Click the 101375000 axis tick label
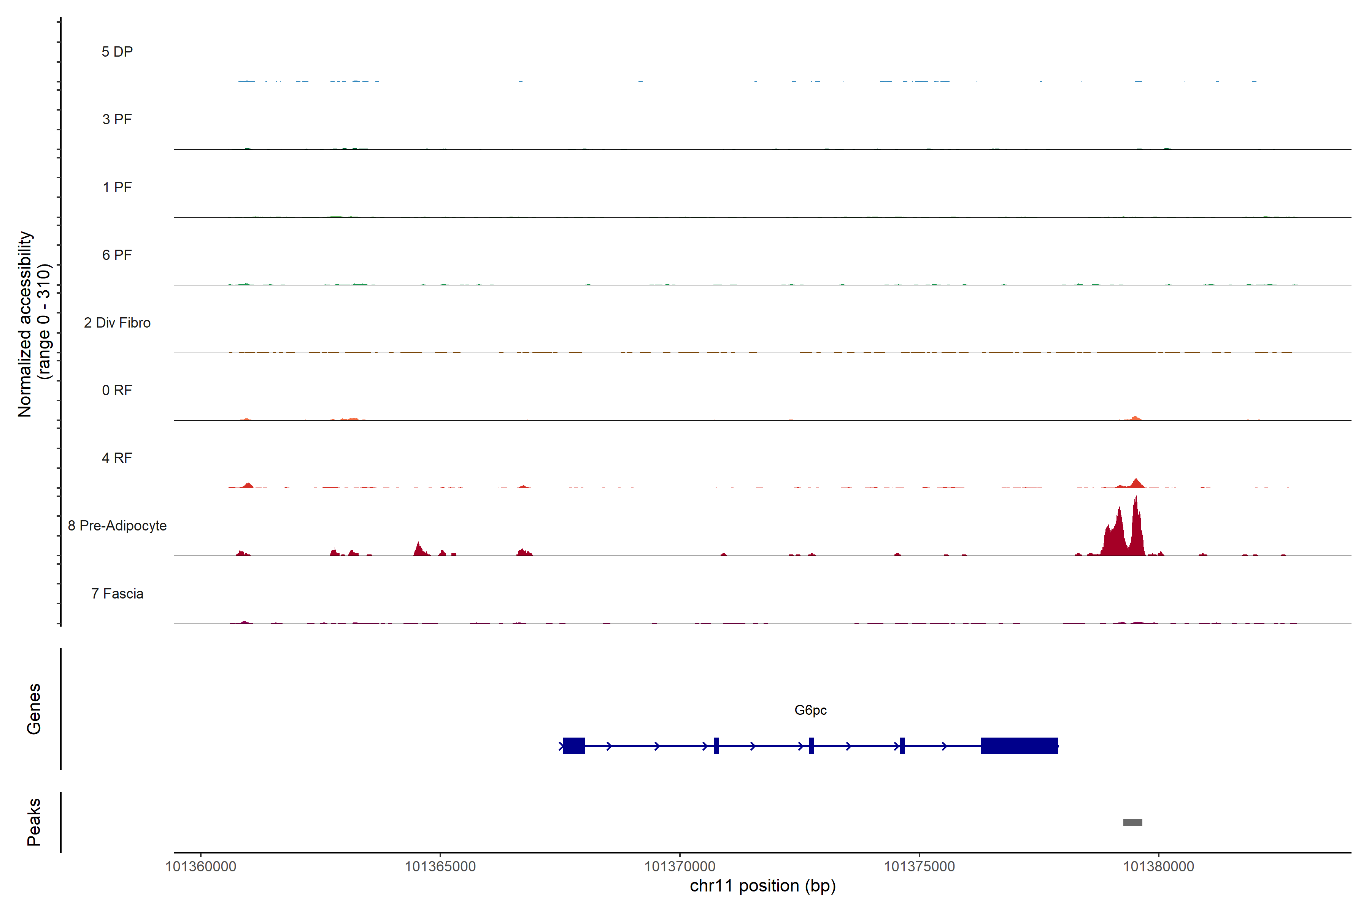Viewport: 1369px width, 912px height. [x=919, y=867]
